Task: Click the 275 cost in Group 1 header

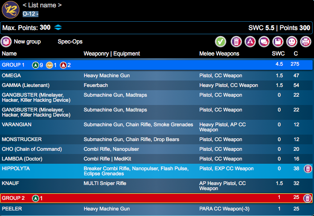Action: pyautogui.click(x=295, y=64)
